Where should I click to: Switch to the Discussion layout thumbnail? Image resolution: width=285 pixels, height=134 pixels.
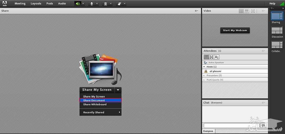[277, 31]
